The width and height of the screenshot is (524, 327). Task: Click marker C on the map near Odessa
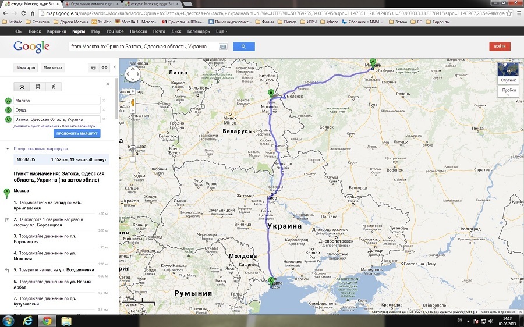point(271,281)
